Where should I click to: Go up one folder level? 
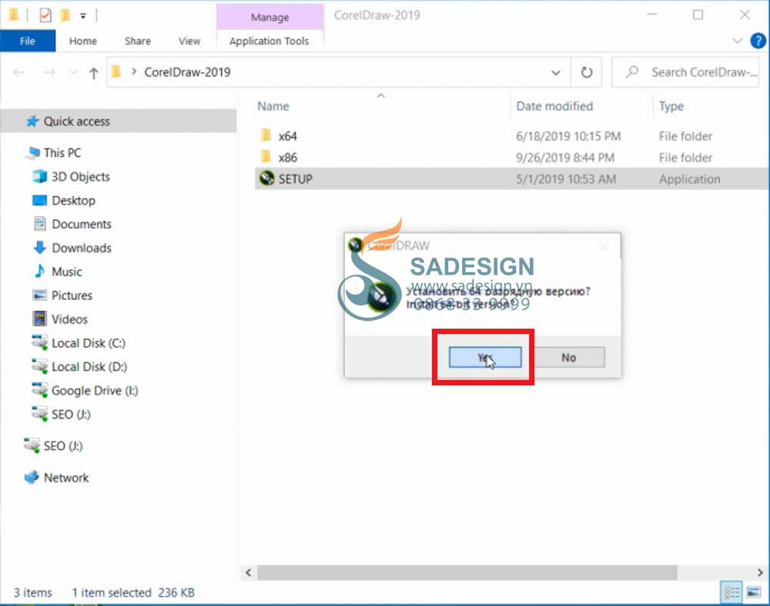93,73
